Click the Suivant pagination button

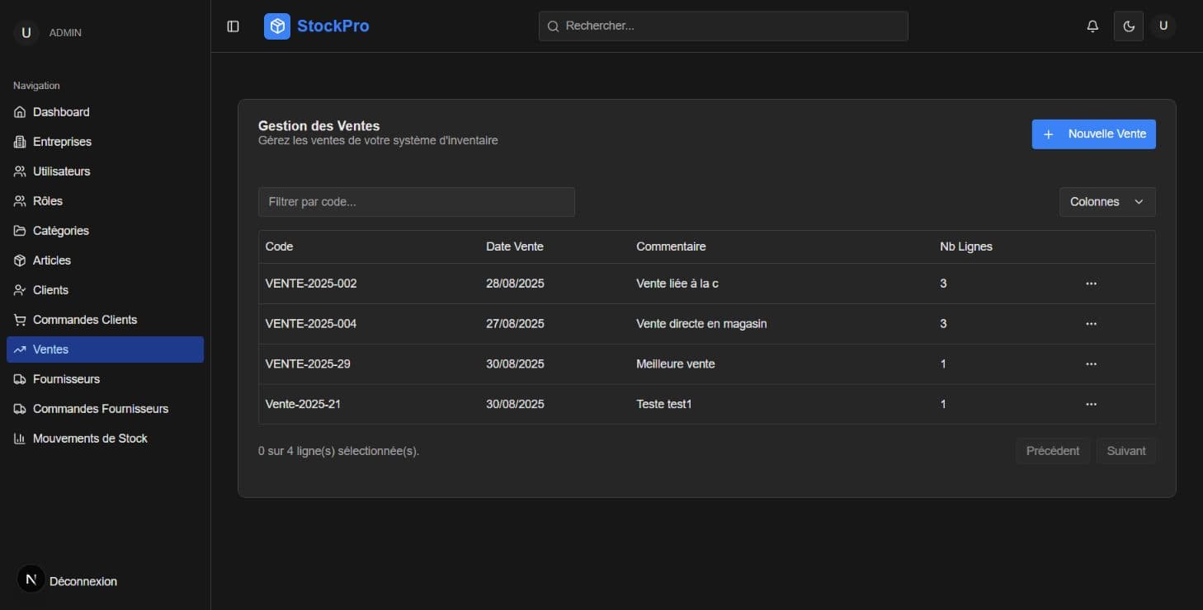[1126, 451]
